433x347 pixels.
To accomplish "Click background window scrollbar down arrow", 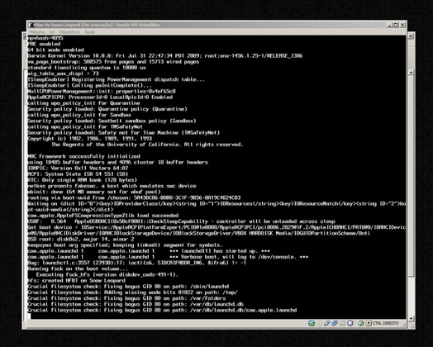I will [x=412, y=319].
